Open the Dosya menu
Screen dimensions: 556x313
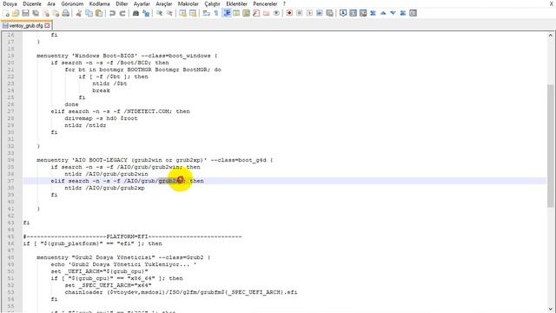pos(10,3)
